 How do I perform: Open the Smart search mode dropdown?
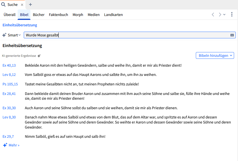pyautogui.click(x=14, y=35)
